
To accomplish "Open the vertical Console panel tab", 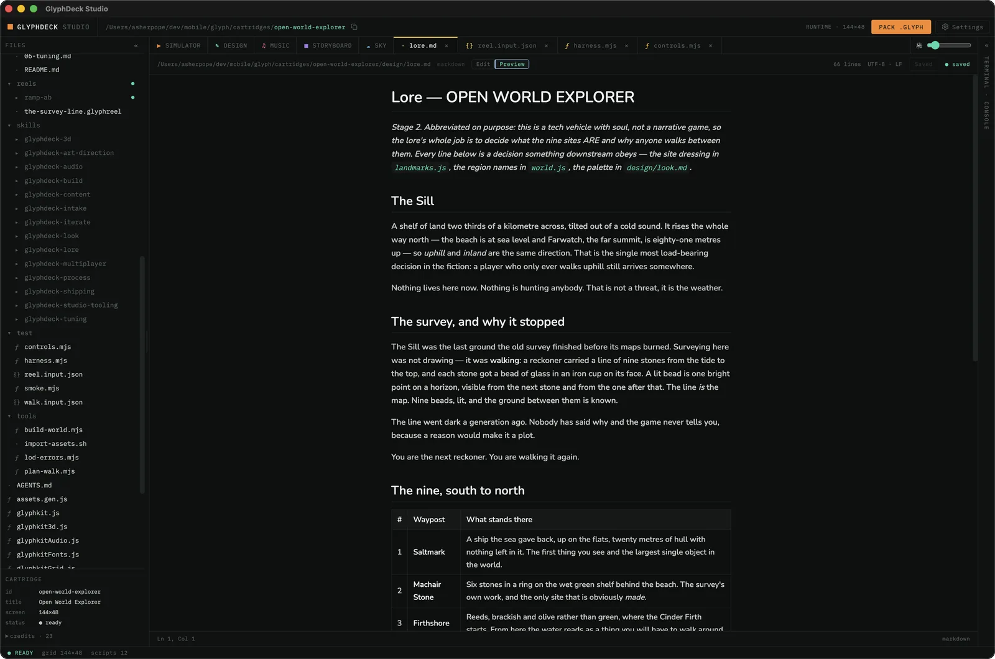I will (986, 116).
